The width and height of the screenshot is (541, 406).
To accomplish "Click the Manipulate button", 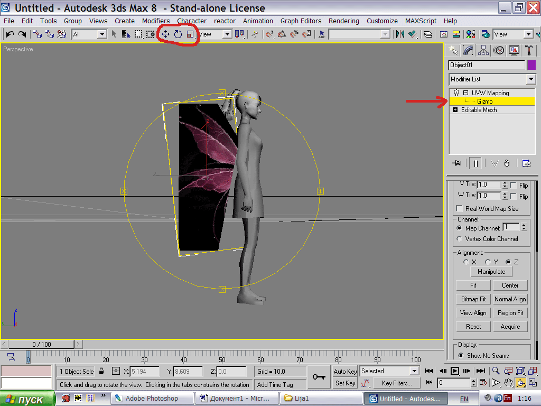I will click(491, 272).
